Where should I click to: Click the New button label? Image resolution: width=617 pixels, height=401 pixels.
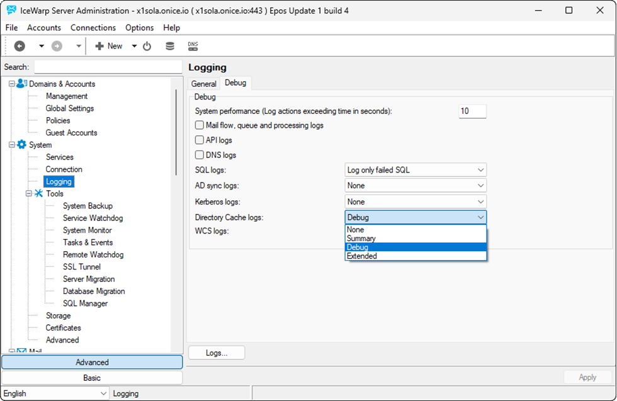[115, 46]
